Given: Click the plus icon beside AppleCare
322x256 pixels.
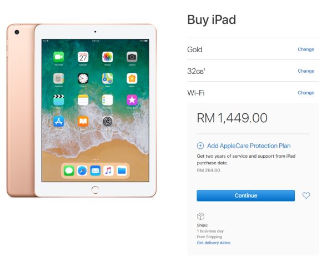Looking at the screenshot, I should point(200,145).
